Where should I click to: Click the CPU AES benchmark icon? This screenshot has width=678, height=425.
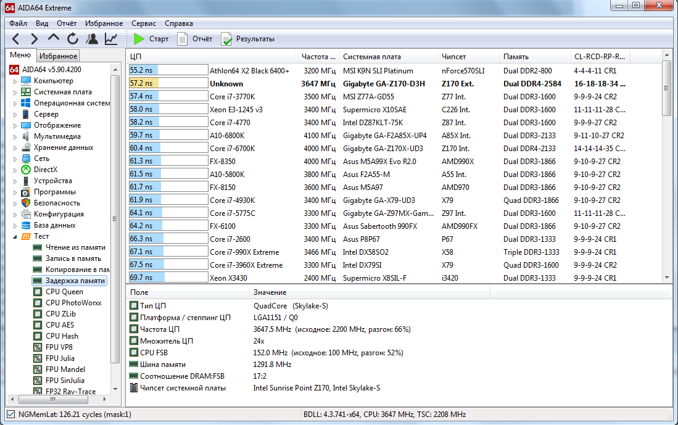point(38,325)
